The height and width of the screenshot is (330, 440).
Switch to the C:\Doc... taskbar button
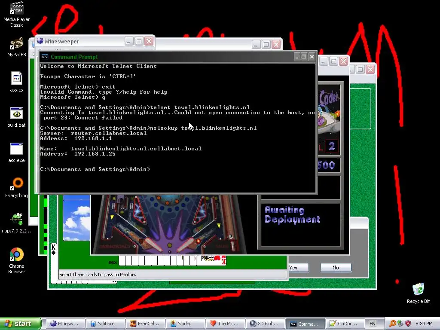pos(345,324)
